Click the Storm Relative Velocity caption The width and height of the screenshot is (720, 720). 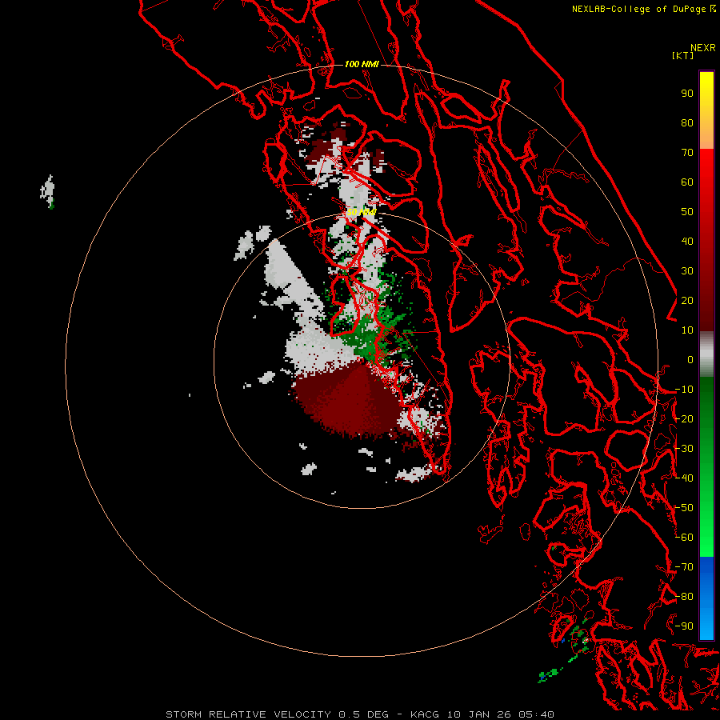[x=359, y=714]
